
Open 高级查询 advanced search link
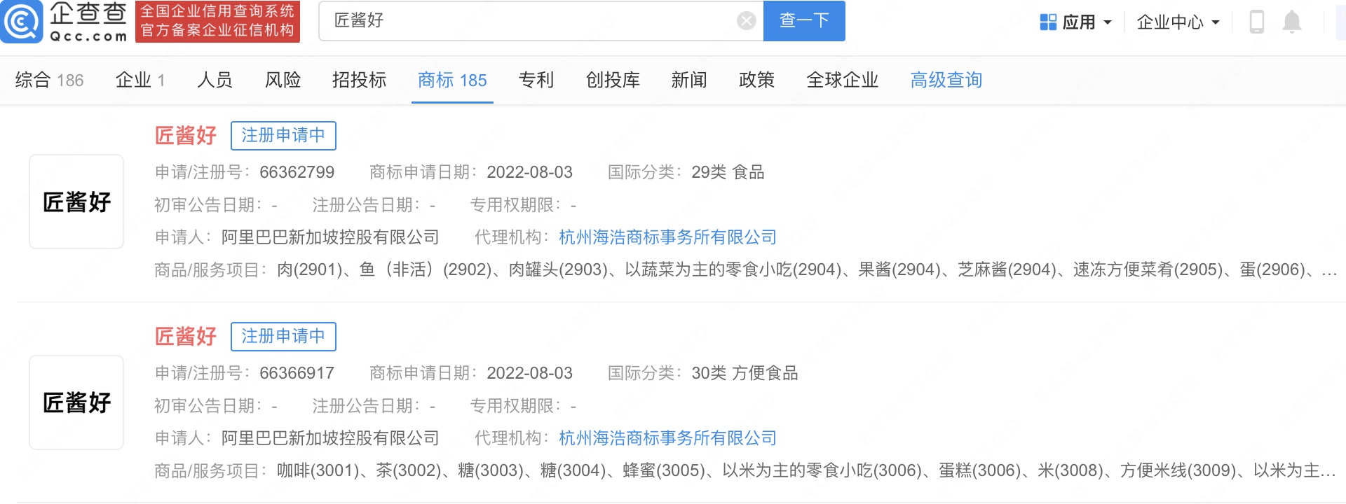(x=946, y=80)
